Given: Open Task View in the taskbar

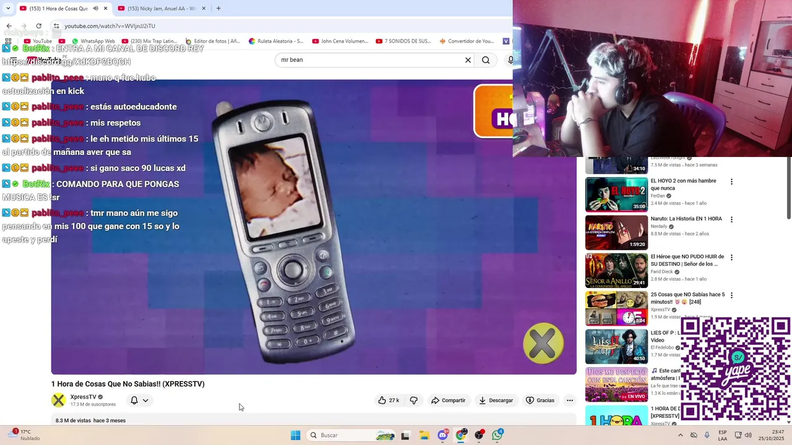Looking at the screenshot, I should coord(405,435).
